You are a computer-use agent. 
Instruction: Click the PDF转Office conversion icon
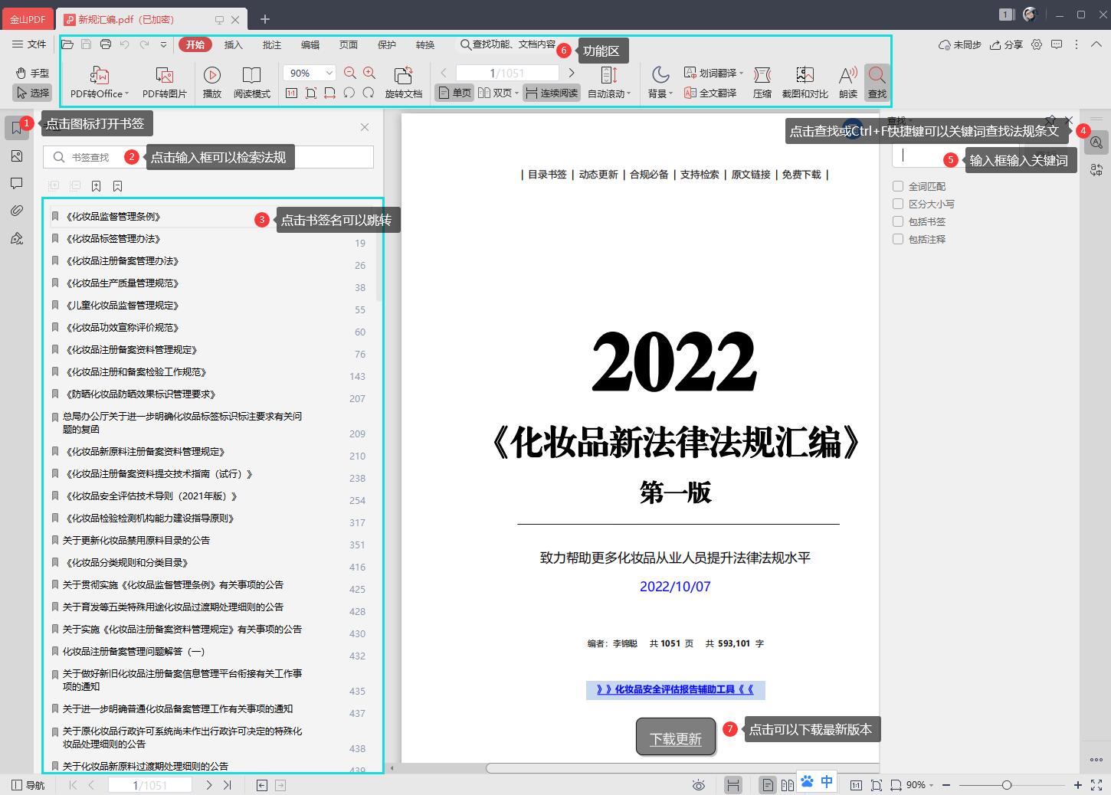tap(100, 76)
